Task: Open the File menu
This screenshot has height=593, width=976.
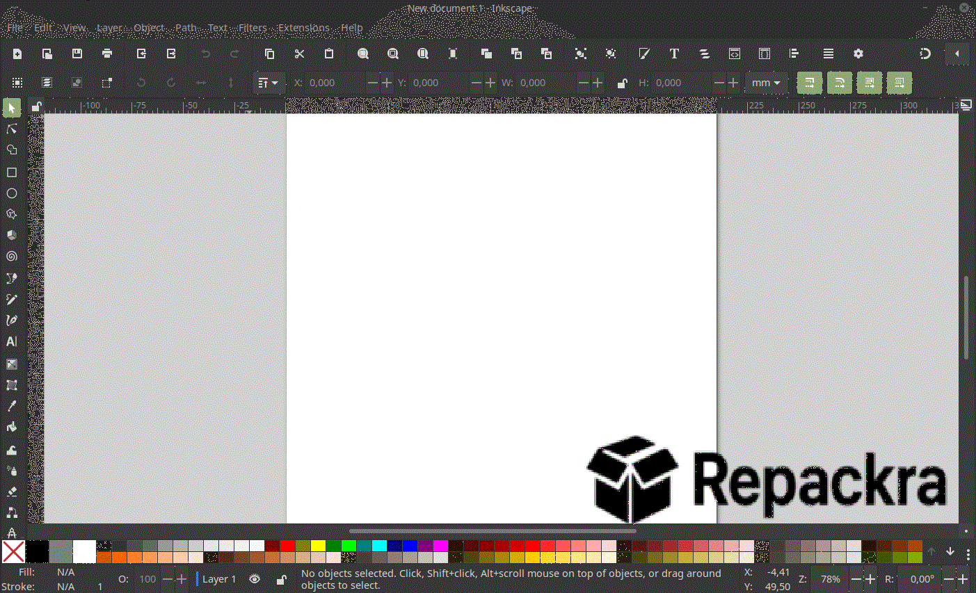Action: point(15,28)
